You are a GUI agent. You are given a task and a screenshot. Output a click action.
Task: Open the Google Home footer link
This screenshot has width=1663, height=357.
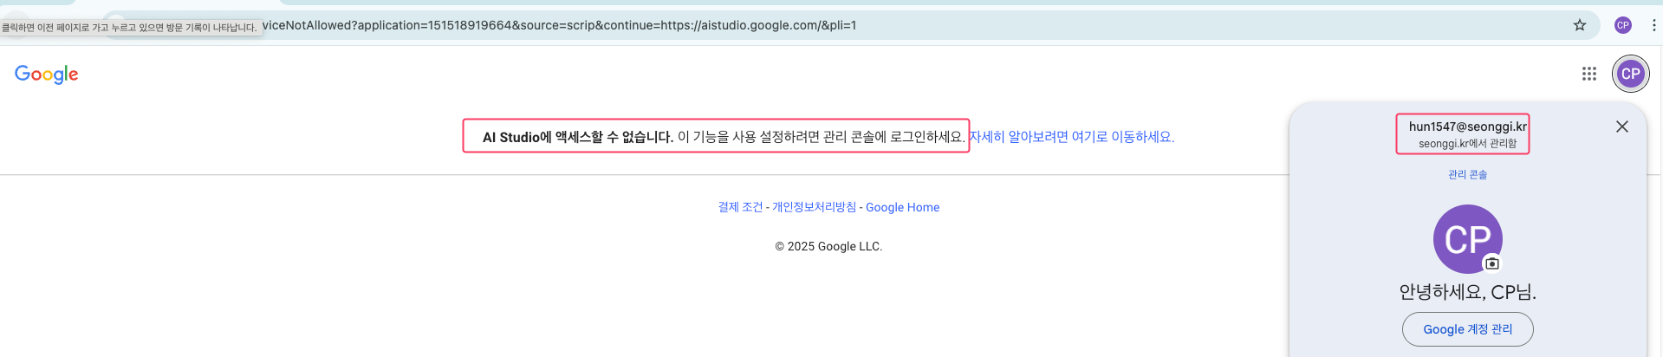(902, 207)
